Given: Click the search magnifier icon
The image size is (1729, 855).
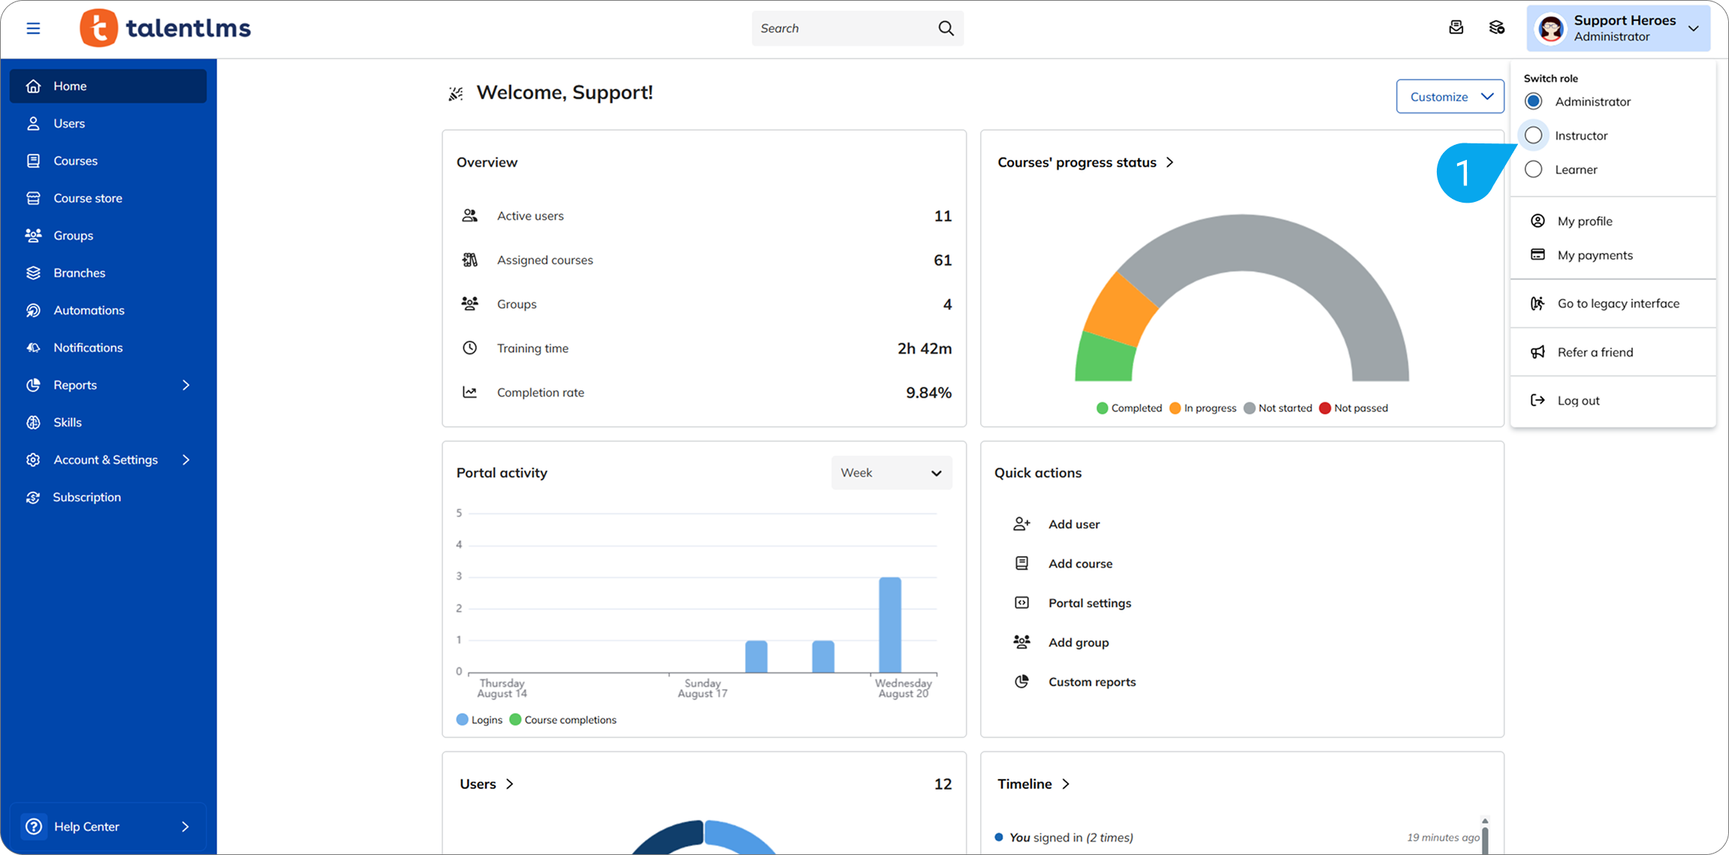Looking at the screenshot, I should [946, 29].
